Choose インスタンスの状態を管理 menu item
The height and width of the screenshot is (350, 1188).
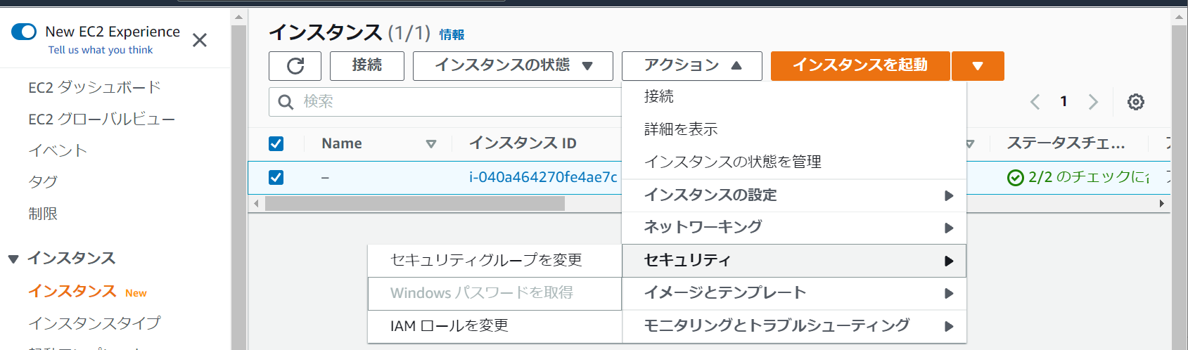coord(794,162)
